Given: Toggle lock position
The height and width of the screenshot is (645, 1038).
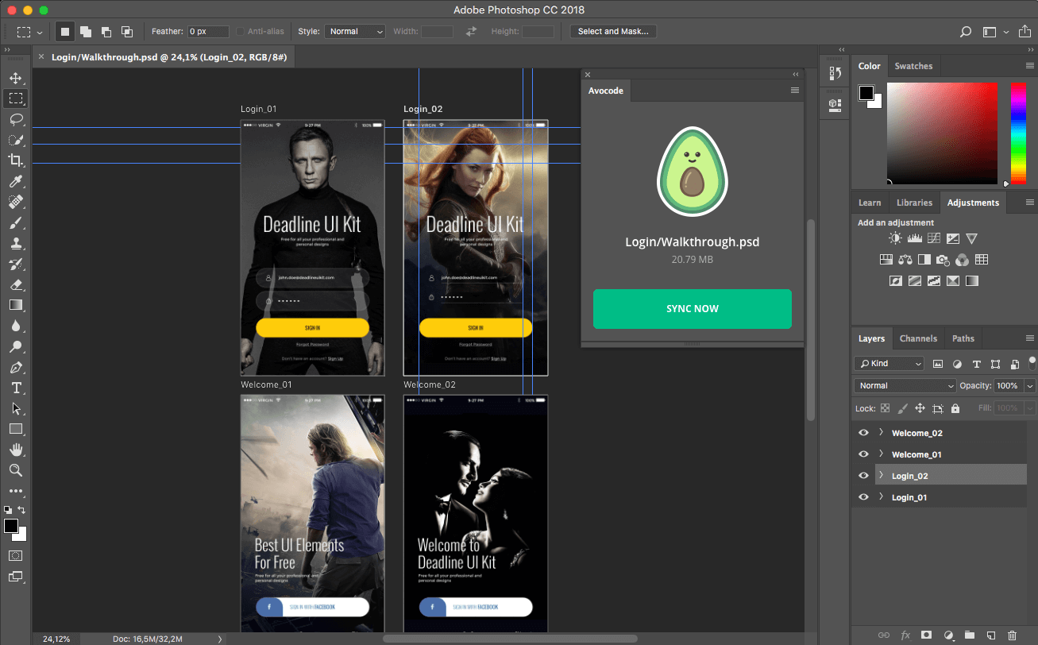Looking at the screenshot, I should pyautogui.click(x=920, y=408).
